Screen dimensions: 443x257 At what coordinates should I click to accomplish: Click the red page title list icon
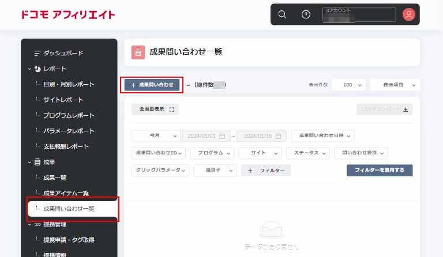[138, 52]
